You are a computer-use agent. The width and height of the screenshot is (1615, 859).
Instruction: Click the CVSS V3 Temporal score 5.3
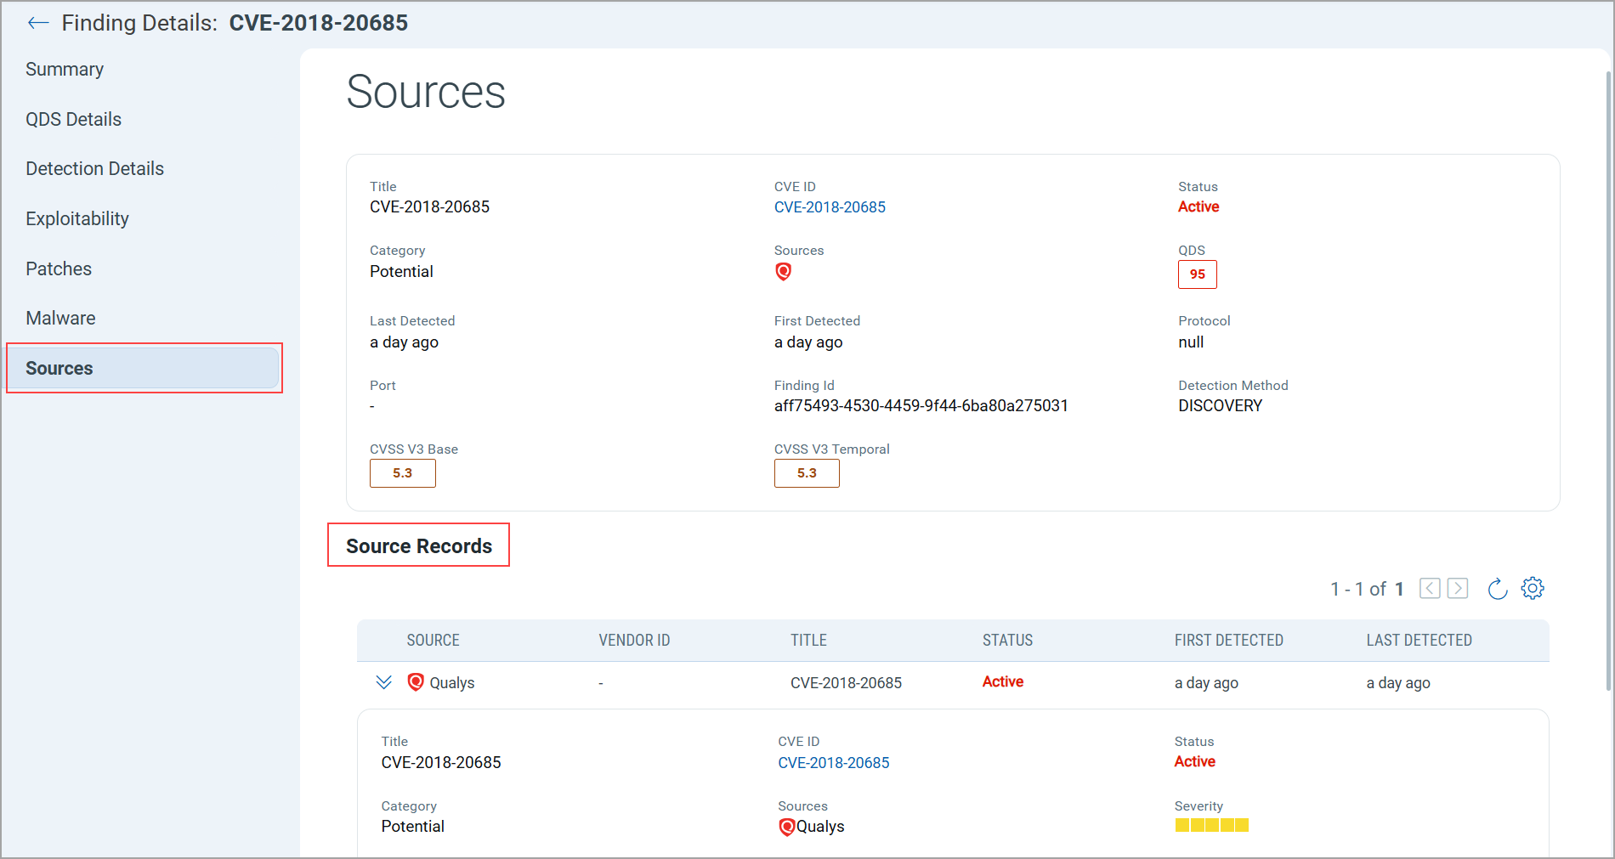coord(807,473)
